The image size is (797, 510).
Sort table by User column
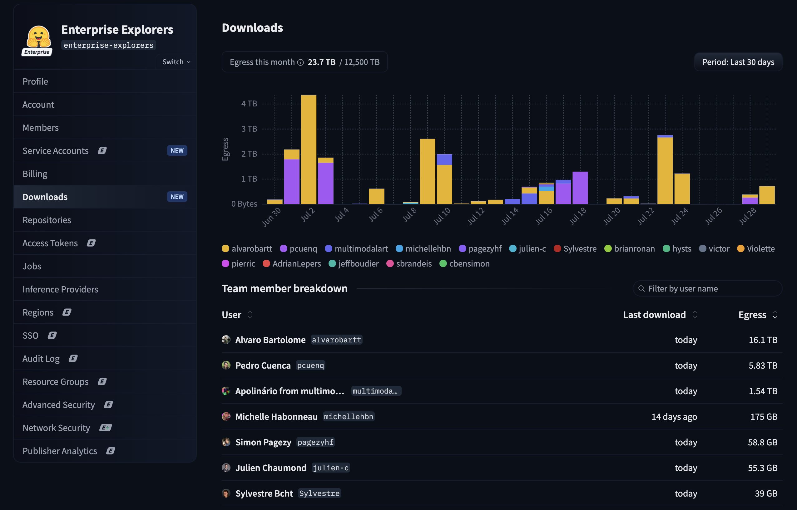coord(237,315)
